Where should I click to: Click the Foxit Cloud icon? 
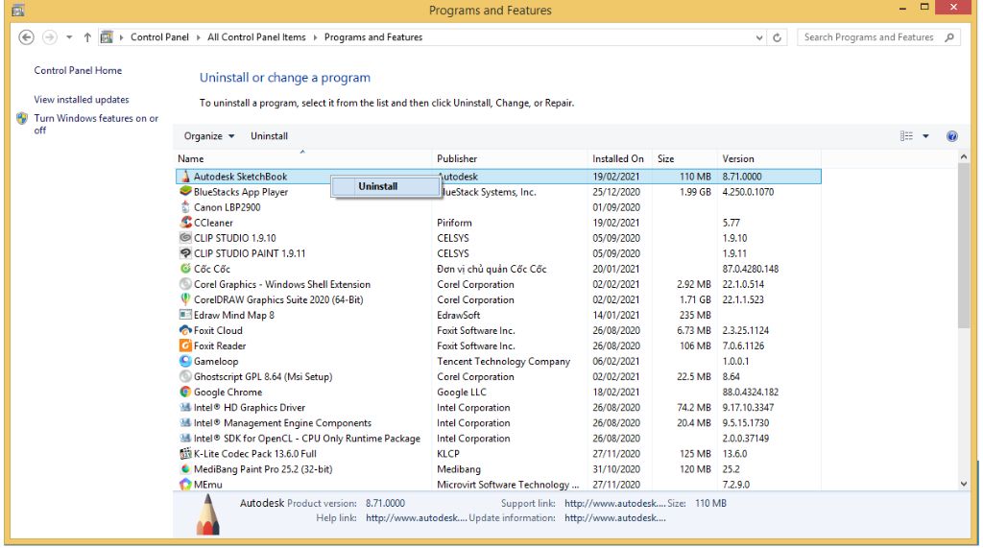click(x=185, y=330)
